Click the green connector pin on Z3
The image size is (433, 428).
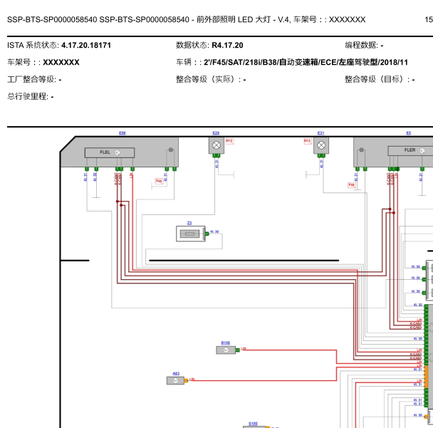pos(207,234)
